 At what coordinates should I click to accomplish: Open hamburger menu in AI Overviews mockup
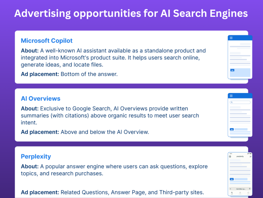[x=231, y=96]
